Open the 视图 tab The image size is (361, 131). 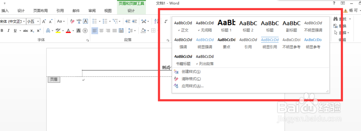click(x=108, y=10)
